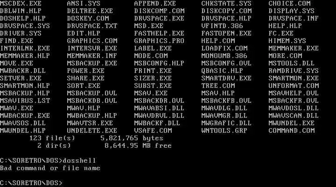Viewport: 336px width, 187px height.
Task: Select the DOSKEY.COM entry
Action: coord(88,18)
